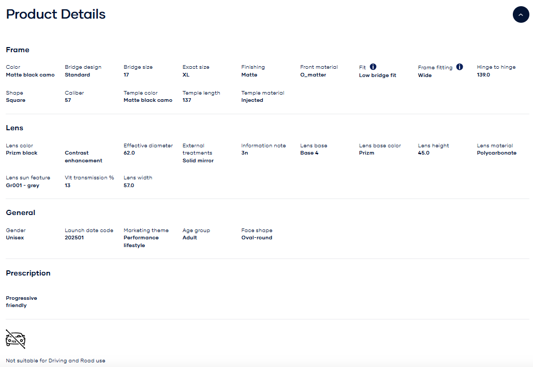The image size is (533, 367).
Task: Select the Frame section heading
Action: point(18,50)
